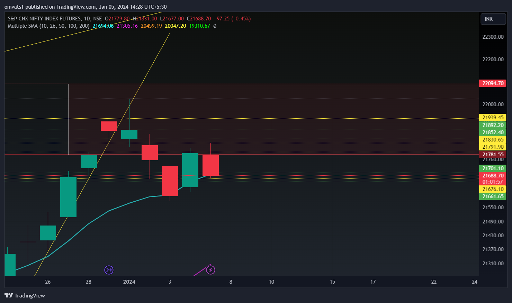Screen dimensions: 512x303
Task: Click the TradingView logo at bottom left
Action: tap(25, 295)
